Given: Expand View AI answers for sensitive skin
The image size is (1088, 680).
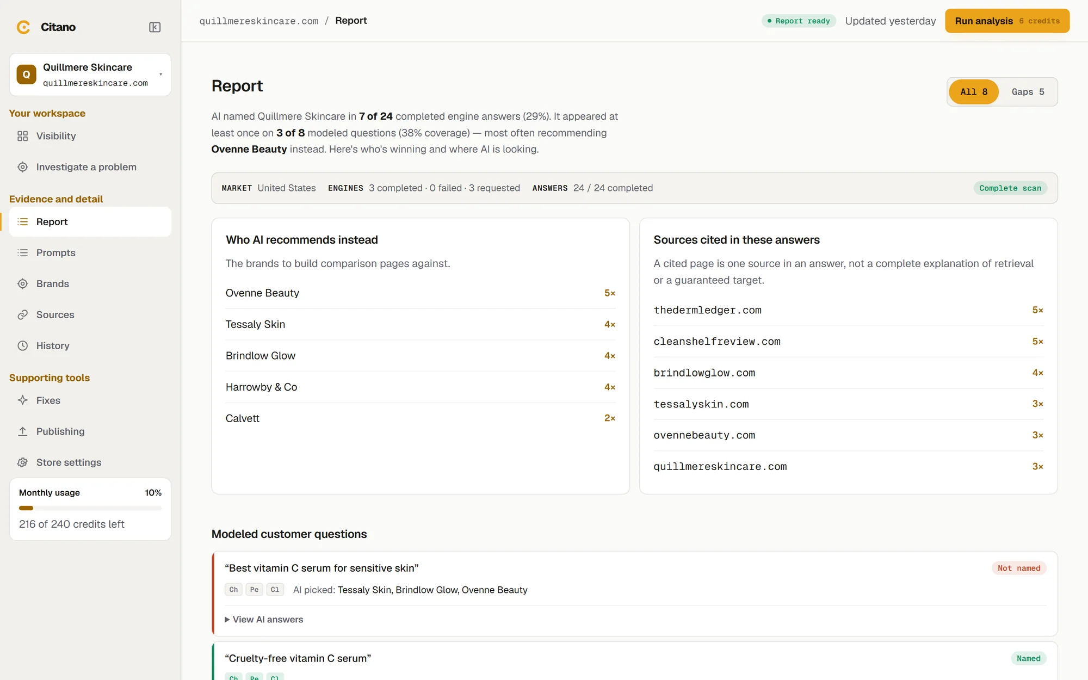Looking at the screenshot, I should [x=264, y=620].
